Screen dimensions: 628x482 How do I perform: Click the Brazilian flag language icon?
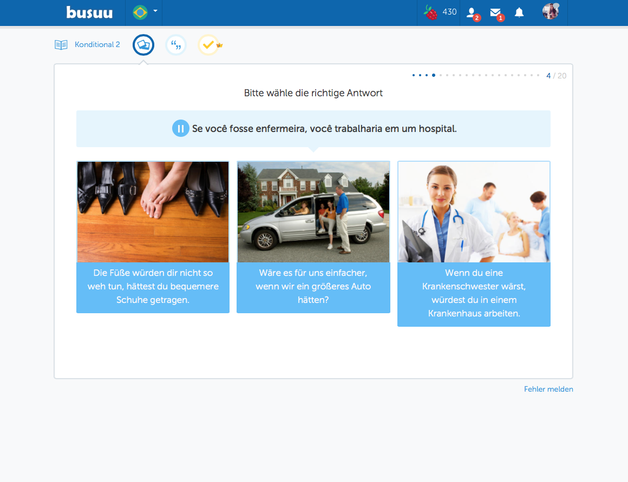[140, 12]
